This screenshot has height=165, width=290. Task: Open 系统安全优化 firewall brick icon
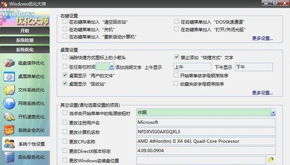pos(9,130)
